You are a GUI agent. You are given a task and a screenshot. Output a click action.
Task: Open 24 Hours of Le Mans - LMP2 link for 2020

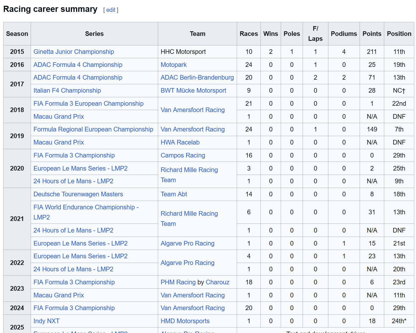pyautogui.click(x=73, y=181)
